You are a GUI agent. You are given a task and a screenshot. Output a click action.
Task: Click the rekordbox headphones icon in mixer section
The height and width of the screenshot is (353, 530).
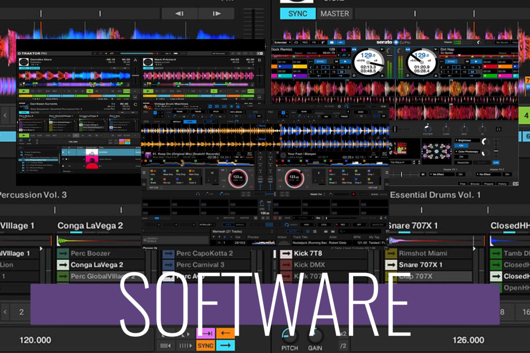pos(197,194)
